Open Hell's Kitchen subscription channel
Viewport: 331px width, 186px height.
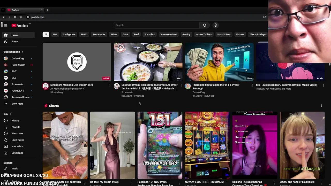18,65
